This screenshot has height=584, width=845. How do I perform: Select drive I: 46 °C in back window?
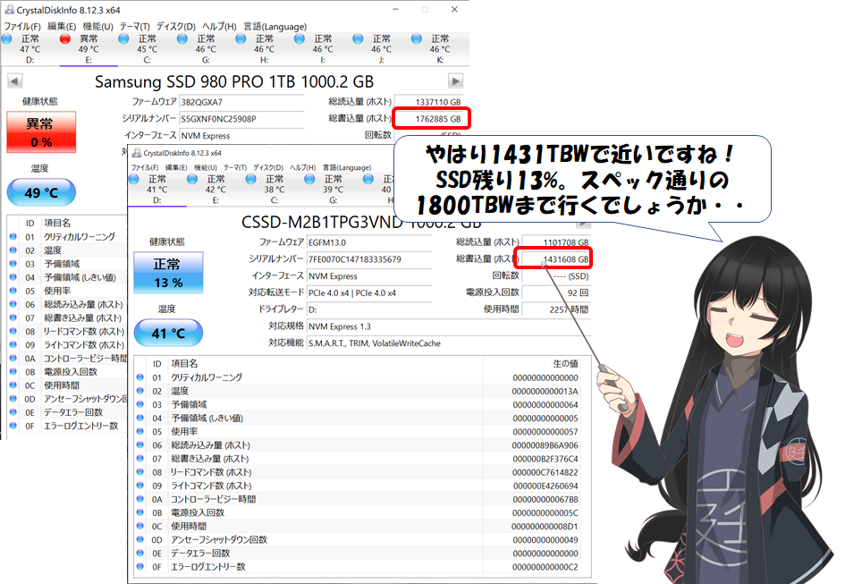(322, 49)
